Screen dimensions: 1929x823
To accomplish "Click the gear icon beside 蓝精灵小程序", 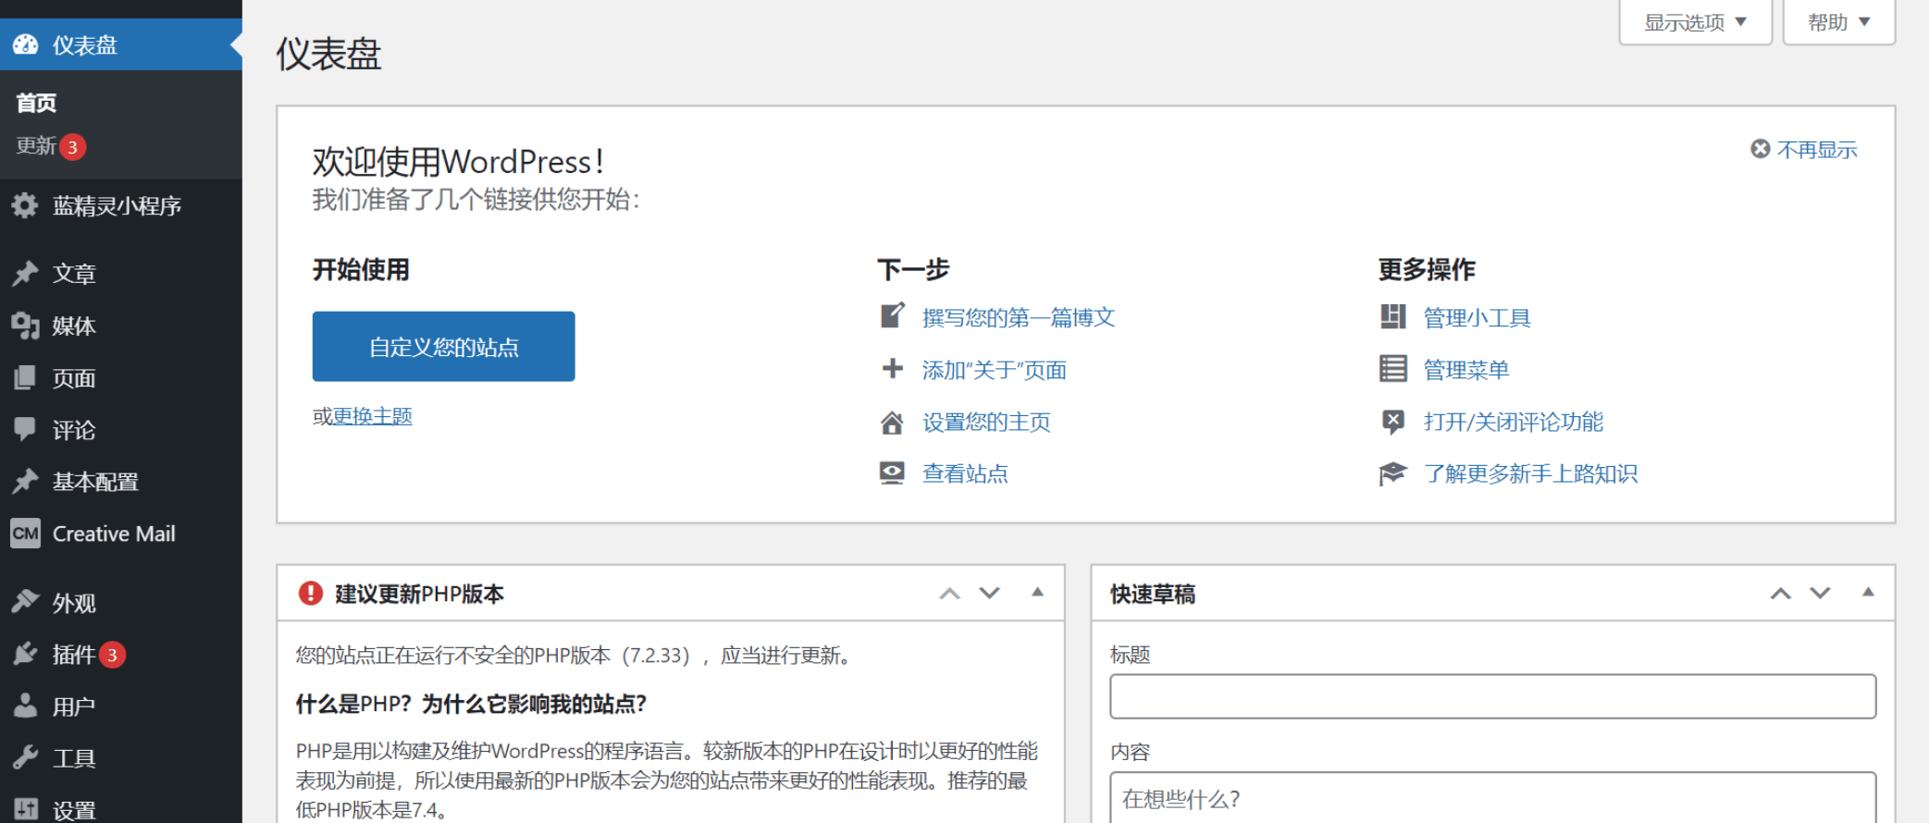I will (25, 205).
